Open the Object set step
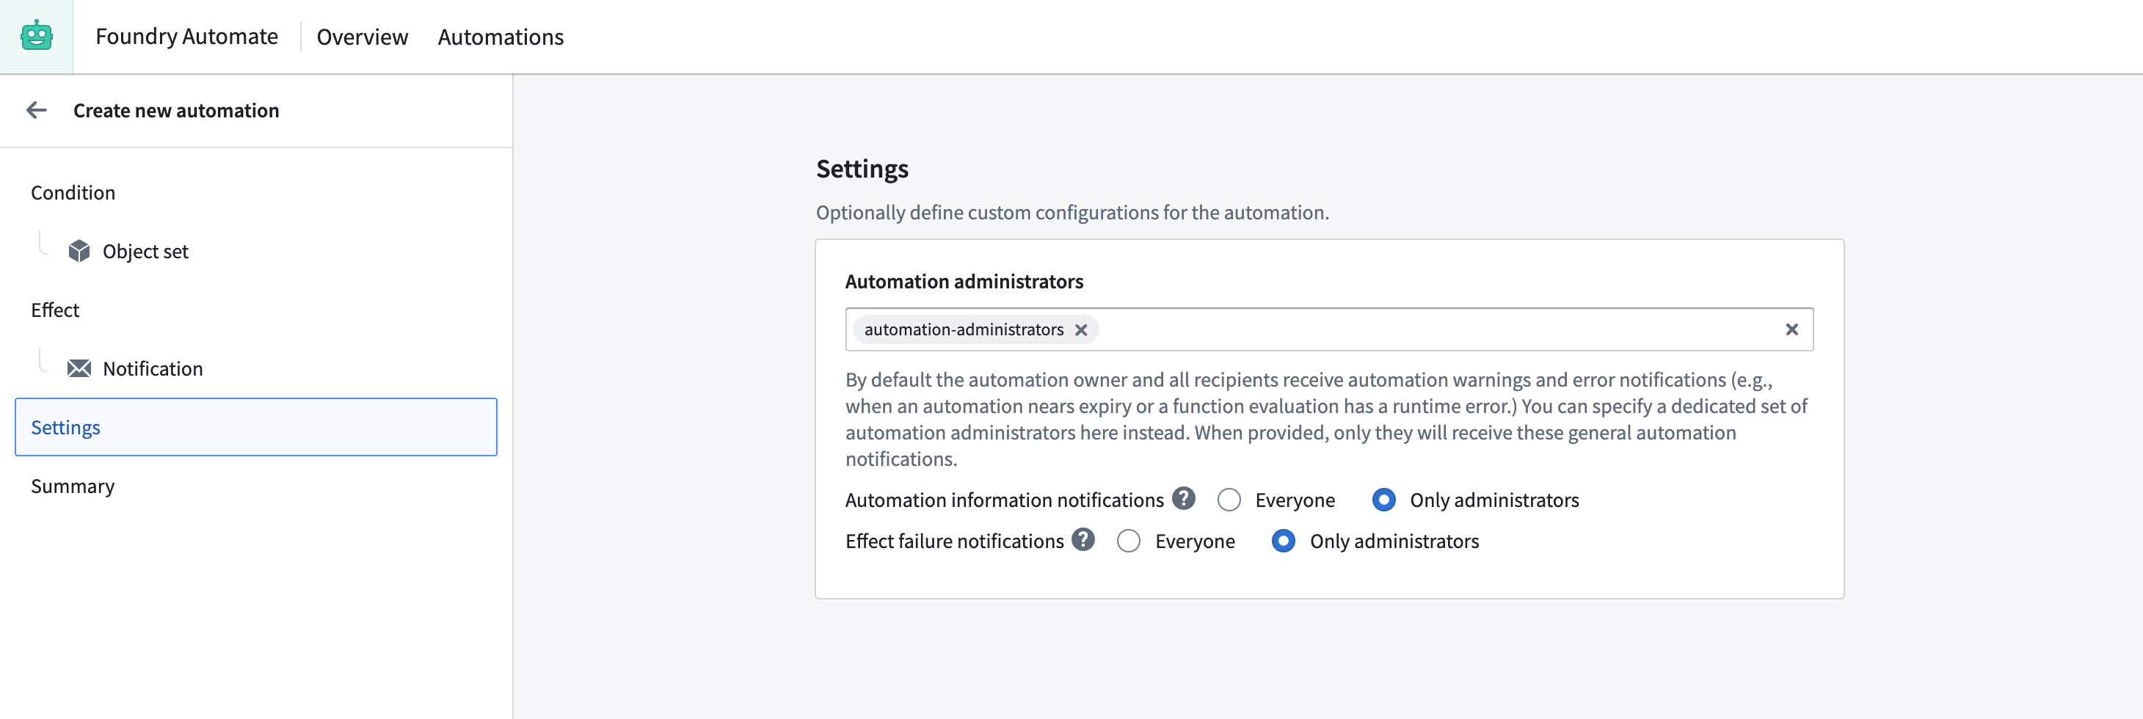This screenshot has height=719, width=2143. coord(145,251)
